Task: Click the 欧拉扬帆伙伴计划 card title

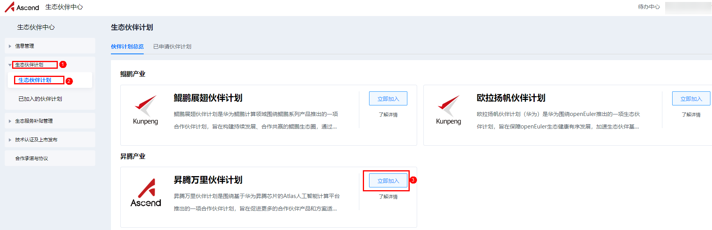Action: (x=511, y=98)
